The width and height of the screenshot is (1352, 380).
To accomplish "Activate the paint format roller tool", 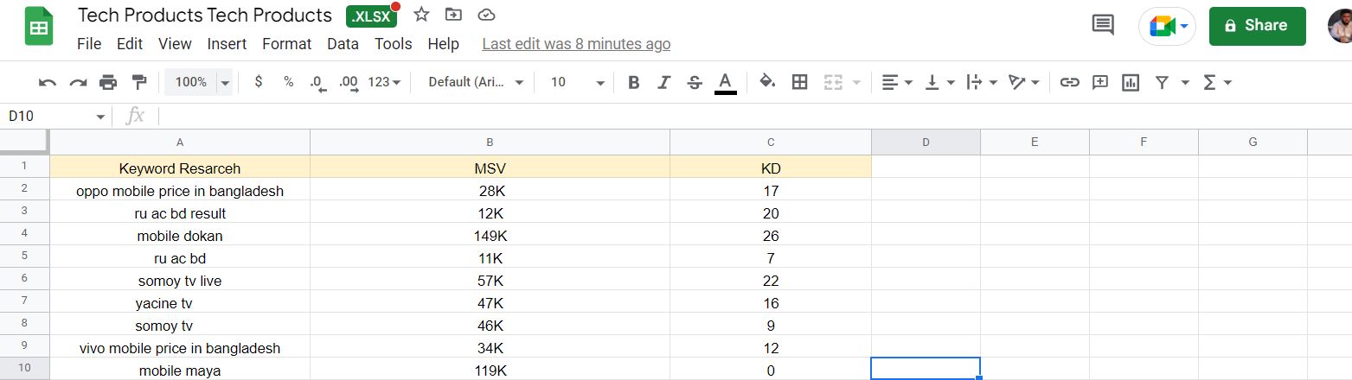I will pos(138,82).
